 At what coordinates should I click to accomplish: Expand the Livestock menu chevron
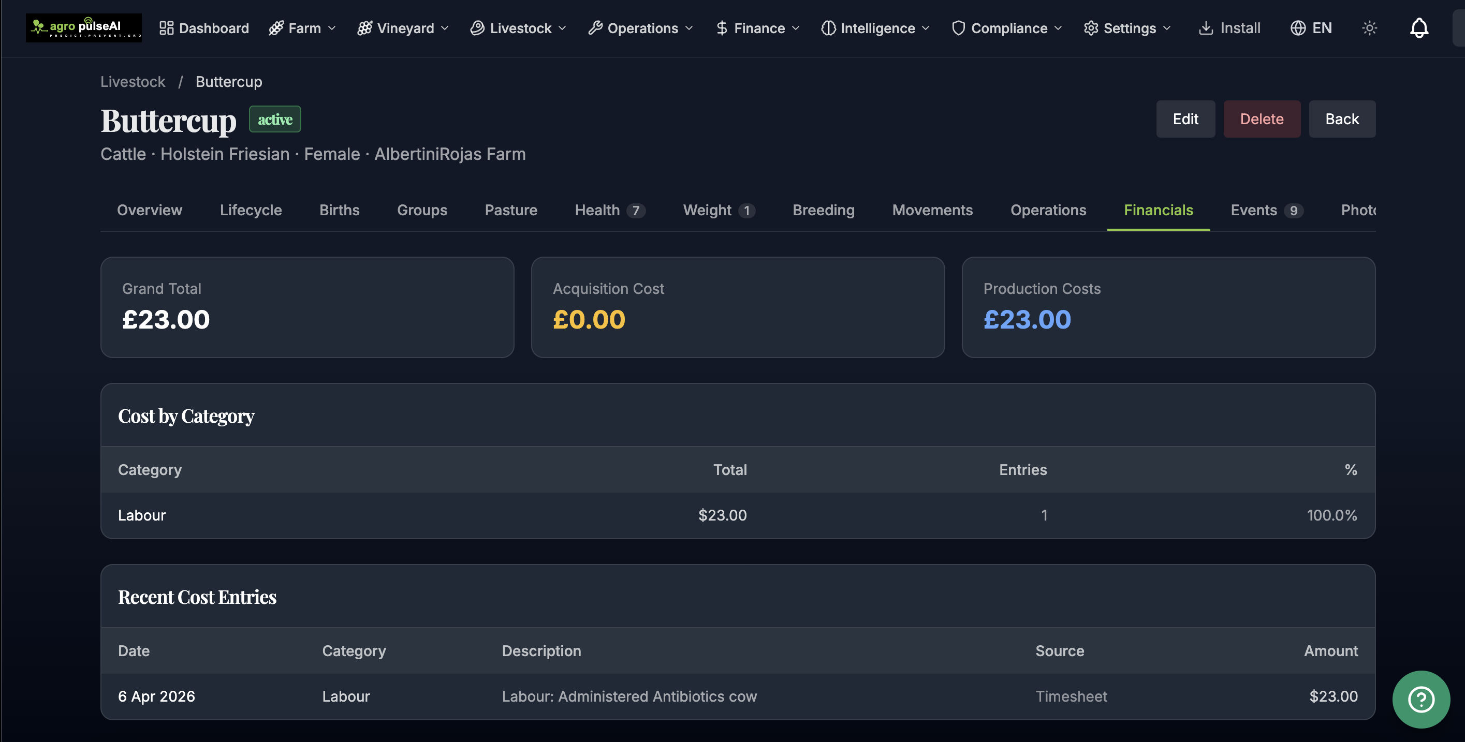(x=563, y=28)
